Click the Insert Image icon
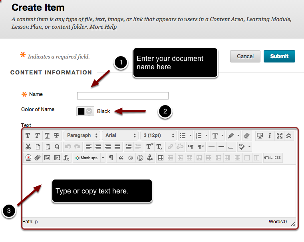The height and width of the screenshot is (242, 304). [x=47, y=158]
